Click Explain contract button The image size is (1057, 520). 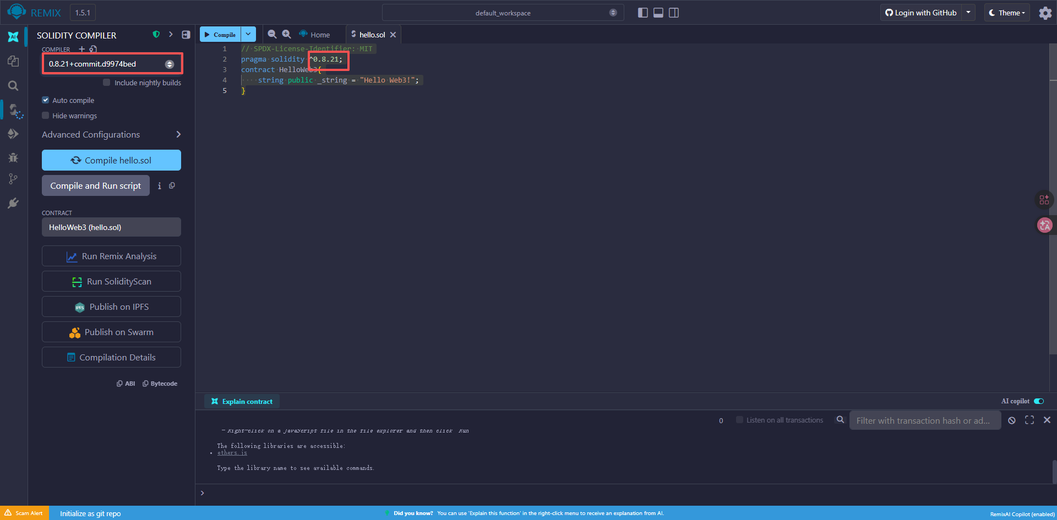[x=242, y=401]
